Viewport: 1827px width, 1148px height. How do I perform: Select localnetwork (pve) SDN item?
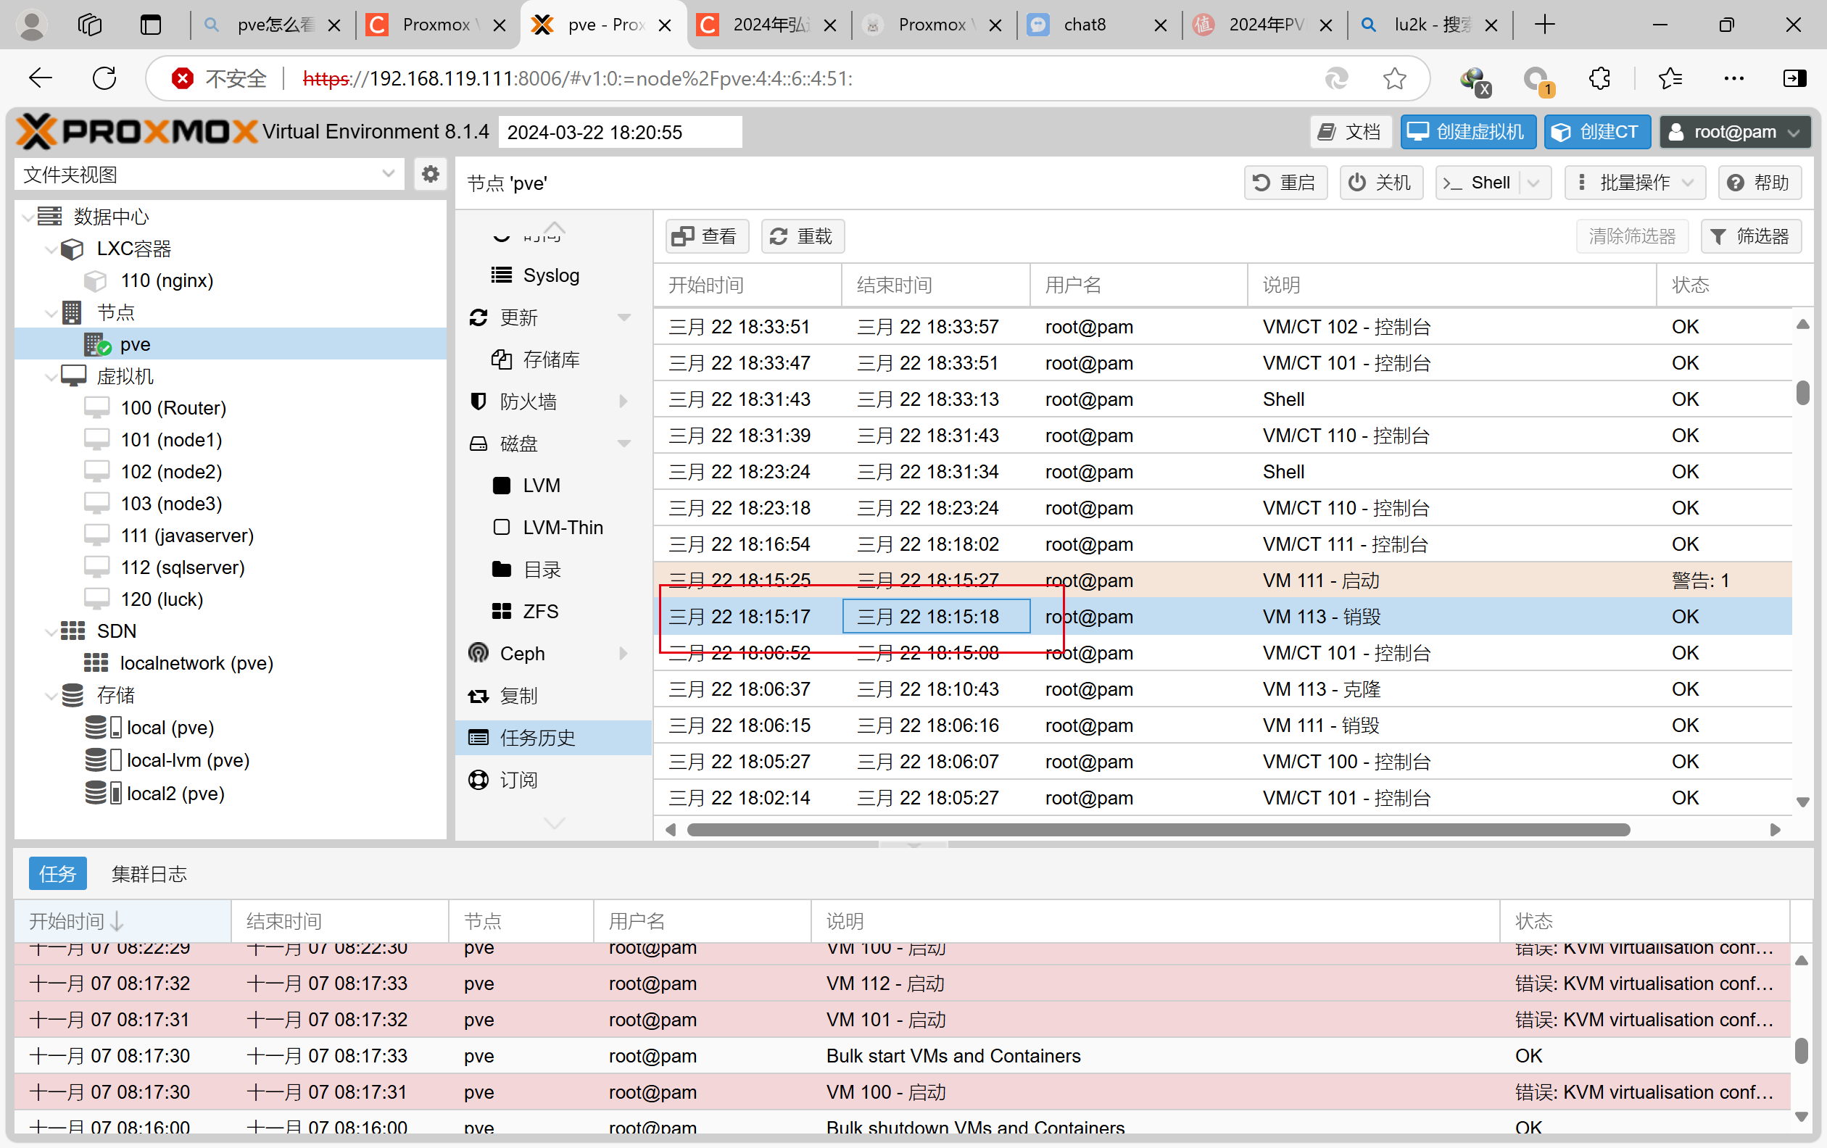click(196, 662)
